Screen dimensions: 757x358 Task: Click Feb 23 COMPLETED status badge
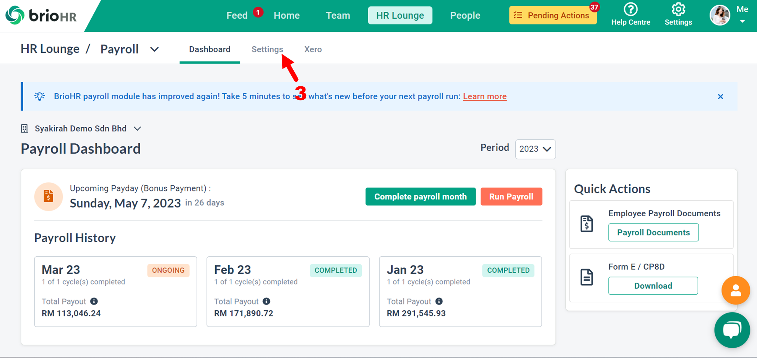(336, 270)
